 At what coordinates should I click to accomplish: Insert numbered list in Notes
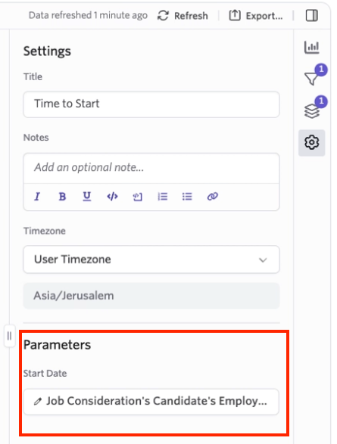162,196
